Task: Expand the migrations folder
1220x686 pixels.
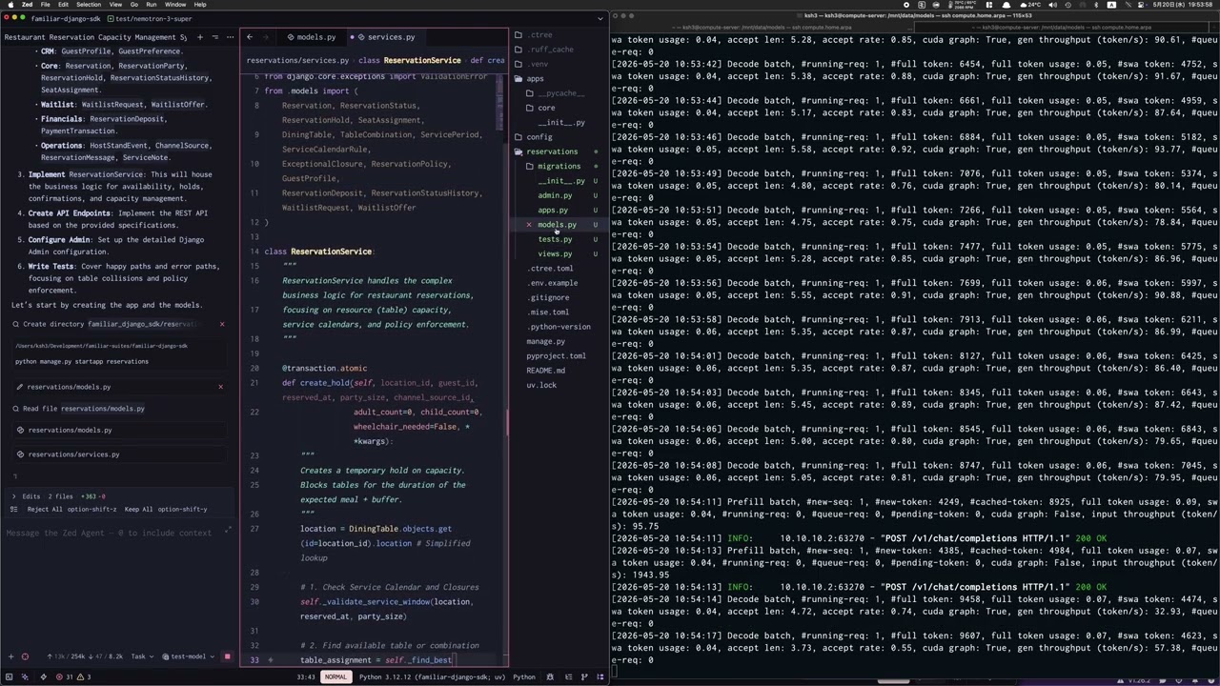Action: 557,166
